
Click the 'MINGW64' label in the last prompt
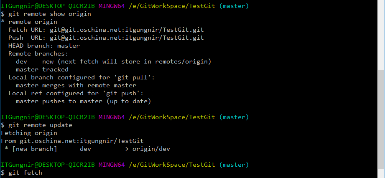tap(112, 165)
